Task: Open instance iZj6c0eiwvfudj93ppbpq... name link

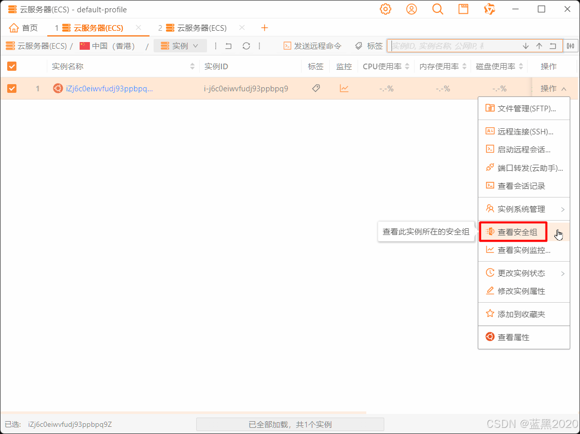Action: point(109,89)
